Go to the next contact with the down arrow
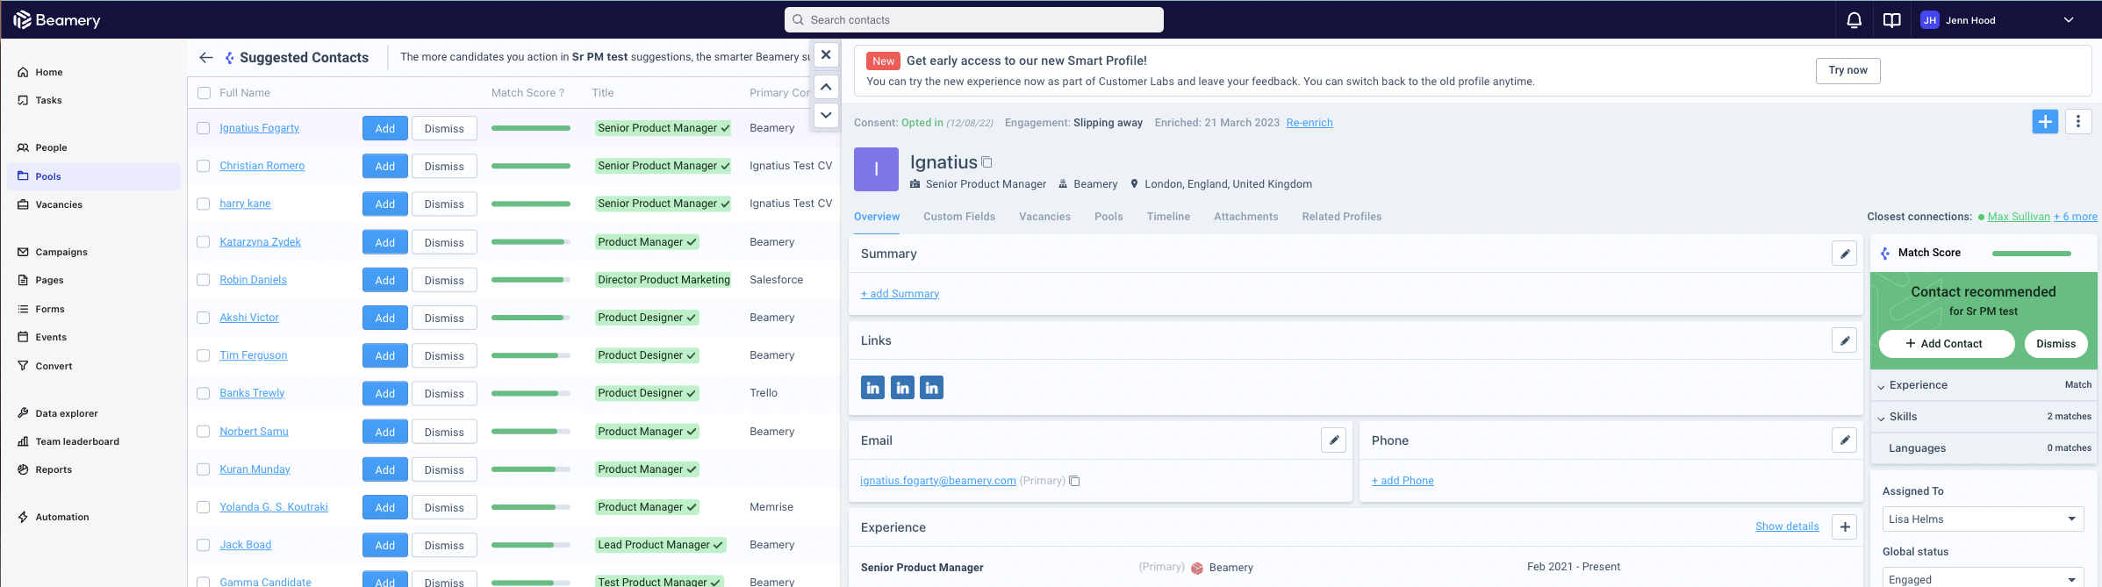This screenshot has height=587, width=2102. click(826, 115)
